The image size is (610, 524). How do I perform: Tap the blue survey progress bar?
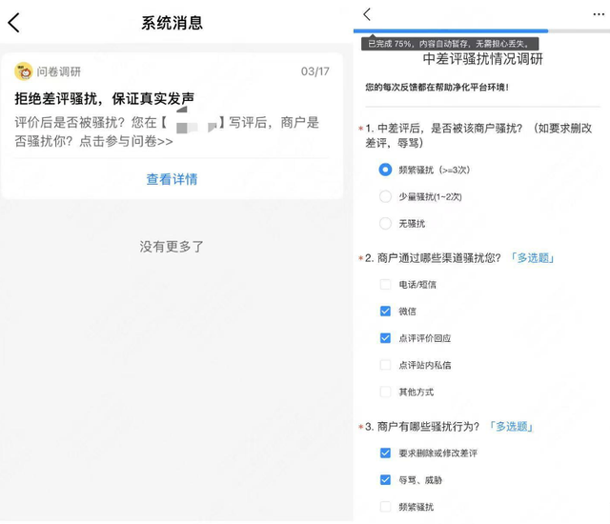pyautogui.click(x=451, y=30)
